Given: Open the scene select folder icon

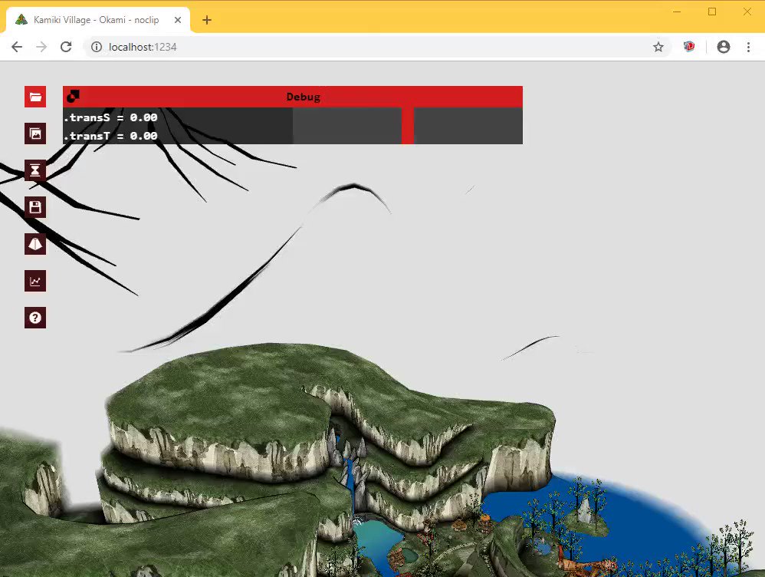Looking at the screenshot, I should 35,97.
